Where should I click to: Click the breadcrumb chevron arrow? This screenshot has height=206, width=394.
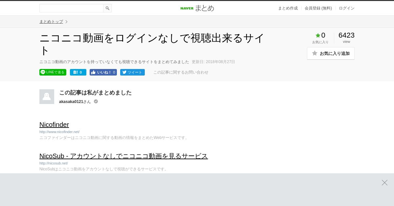point(66,22)
